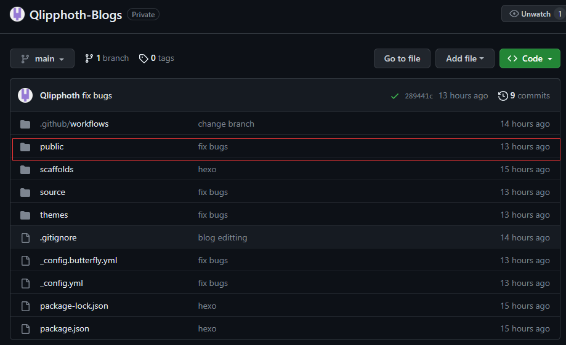Open the 'fix bugs' commit in the public row
The image size is (566, 345).
[213, 147]
